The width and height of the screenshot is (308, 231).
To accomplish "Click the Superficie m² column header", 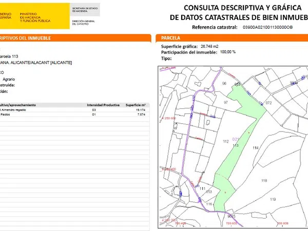I will pyautogui.click(x=136, y=105).
